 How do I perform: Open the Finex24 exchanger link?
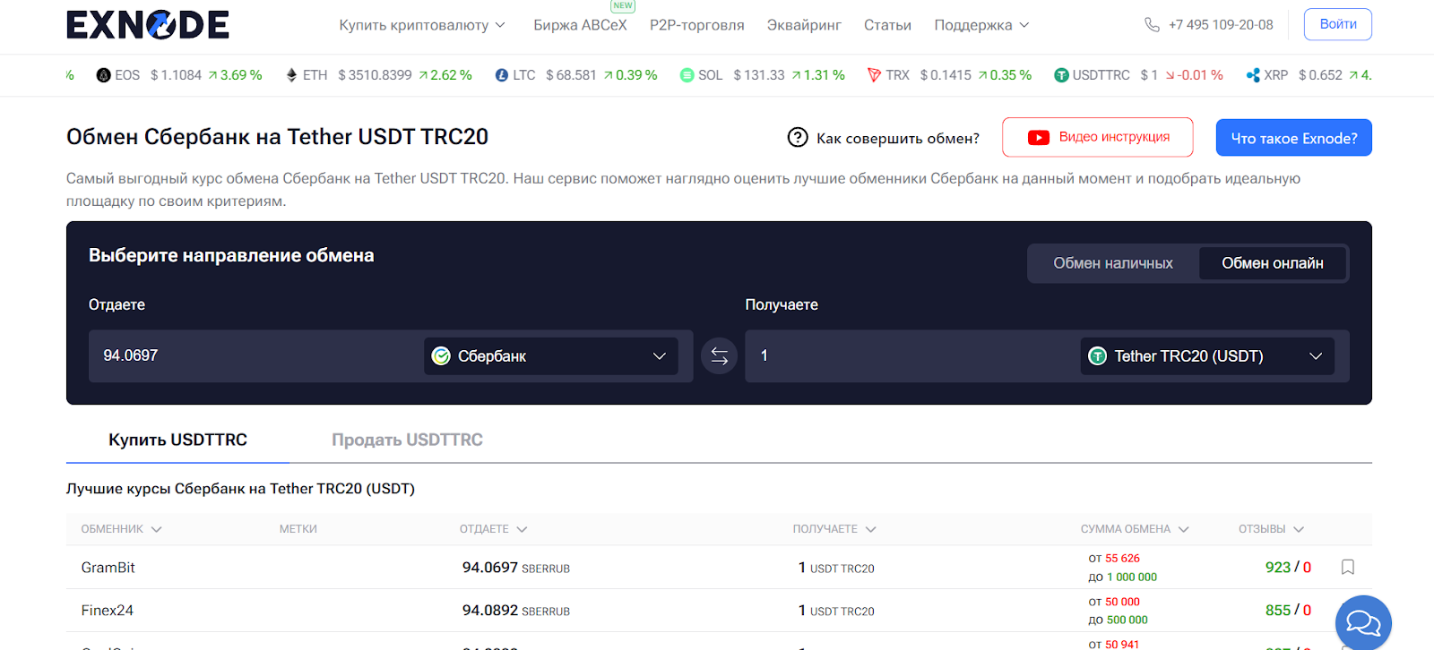108,611
